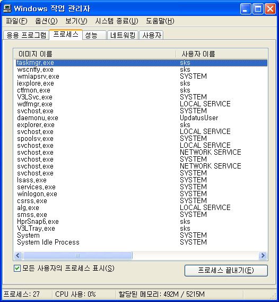Select the iexplore.exe process row
Image resolution: width=279 pixels, height=302 pixels.
(x=142, y=83)
